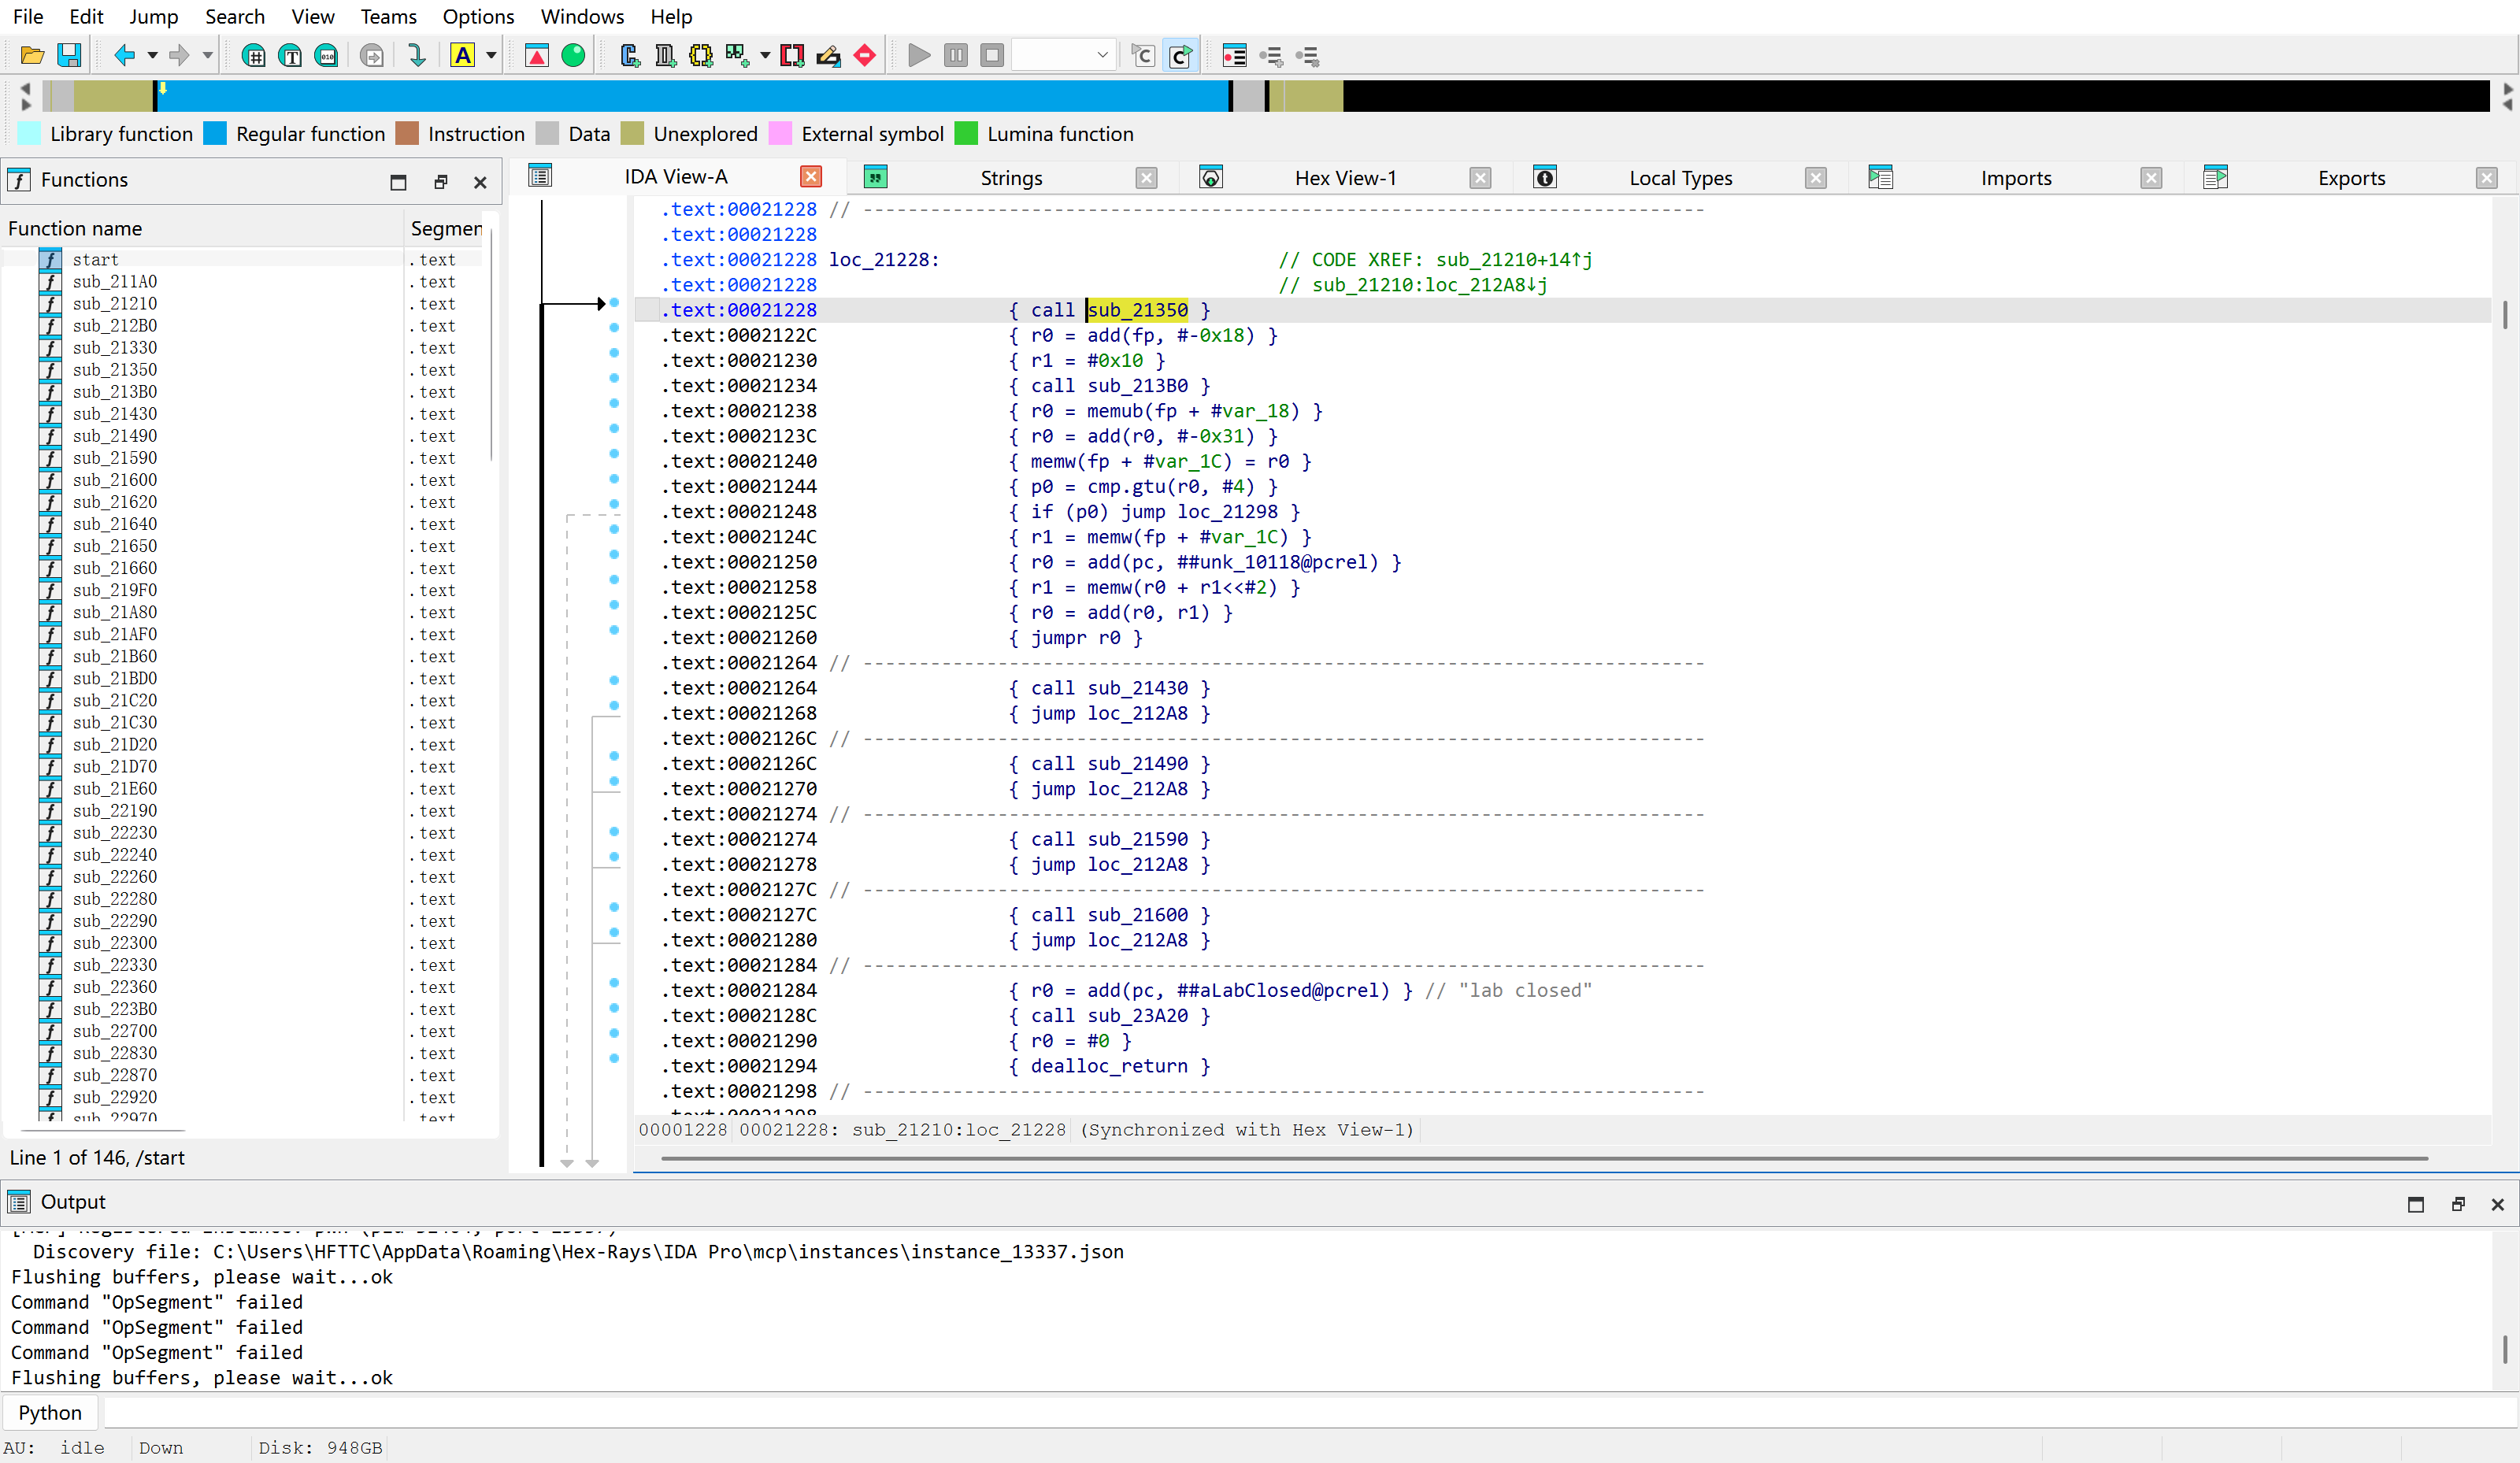The width and height of the screenshot is (2520, 1463).
Task: Select function start in Functions list
Action: pos(95,260)
